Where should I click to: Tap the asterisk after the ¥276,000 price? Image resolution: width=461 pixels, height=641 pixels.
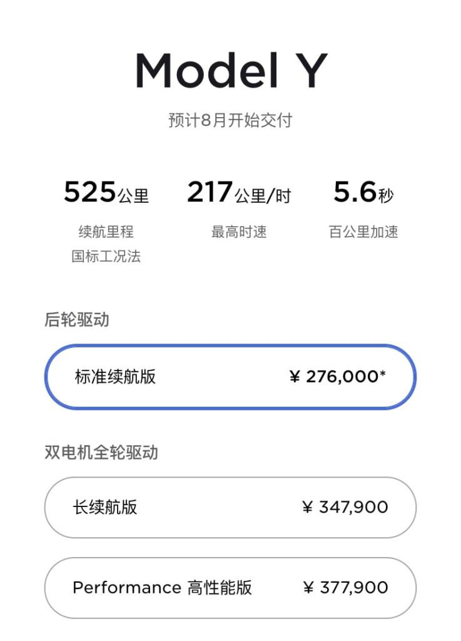tap(383, 375)
